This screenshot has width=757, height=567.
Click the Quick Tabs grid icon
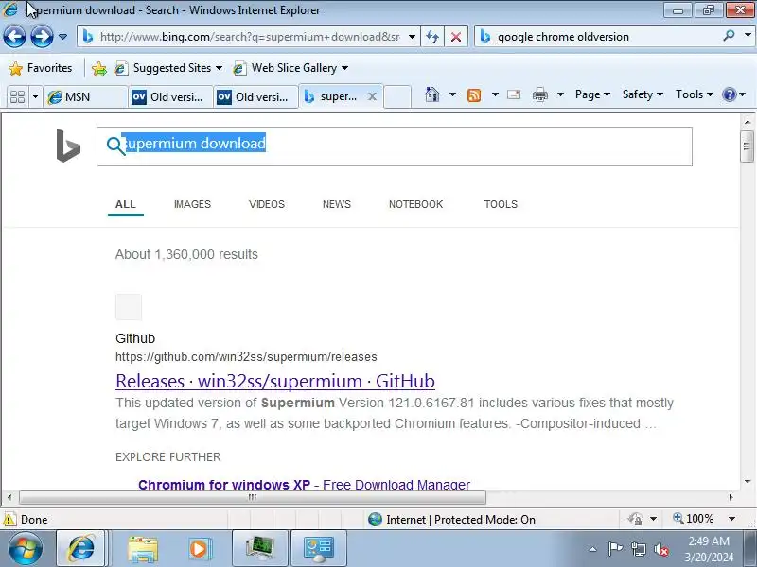click(x=18, y=97)
